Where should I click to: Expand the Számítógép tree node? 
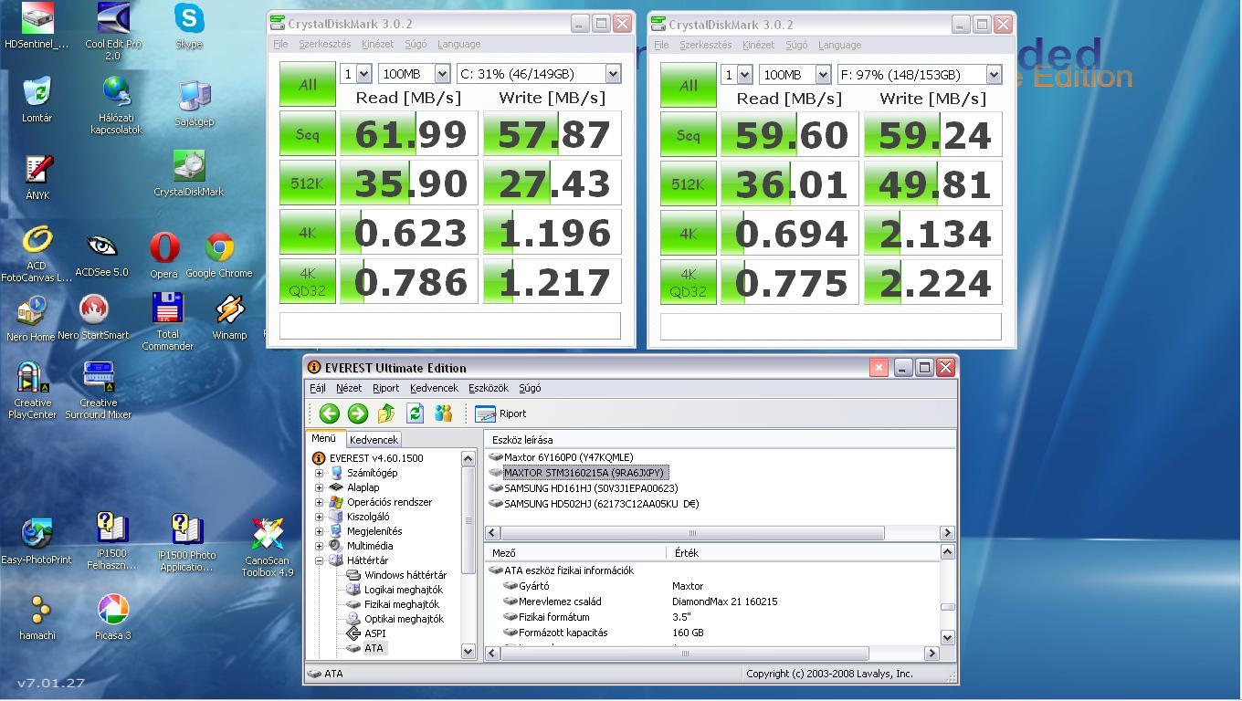point(320,473)
